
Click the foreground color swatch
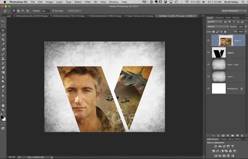click(x=2, y=117)
